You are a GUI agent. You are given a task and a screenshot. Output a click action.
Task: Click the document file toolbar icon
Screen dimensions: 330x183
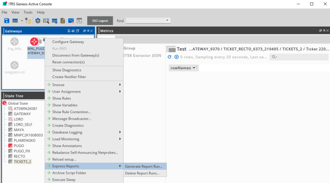(62, 21)
